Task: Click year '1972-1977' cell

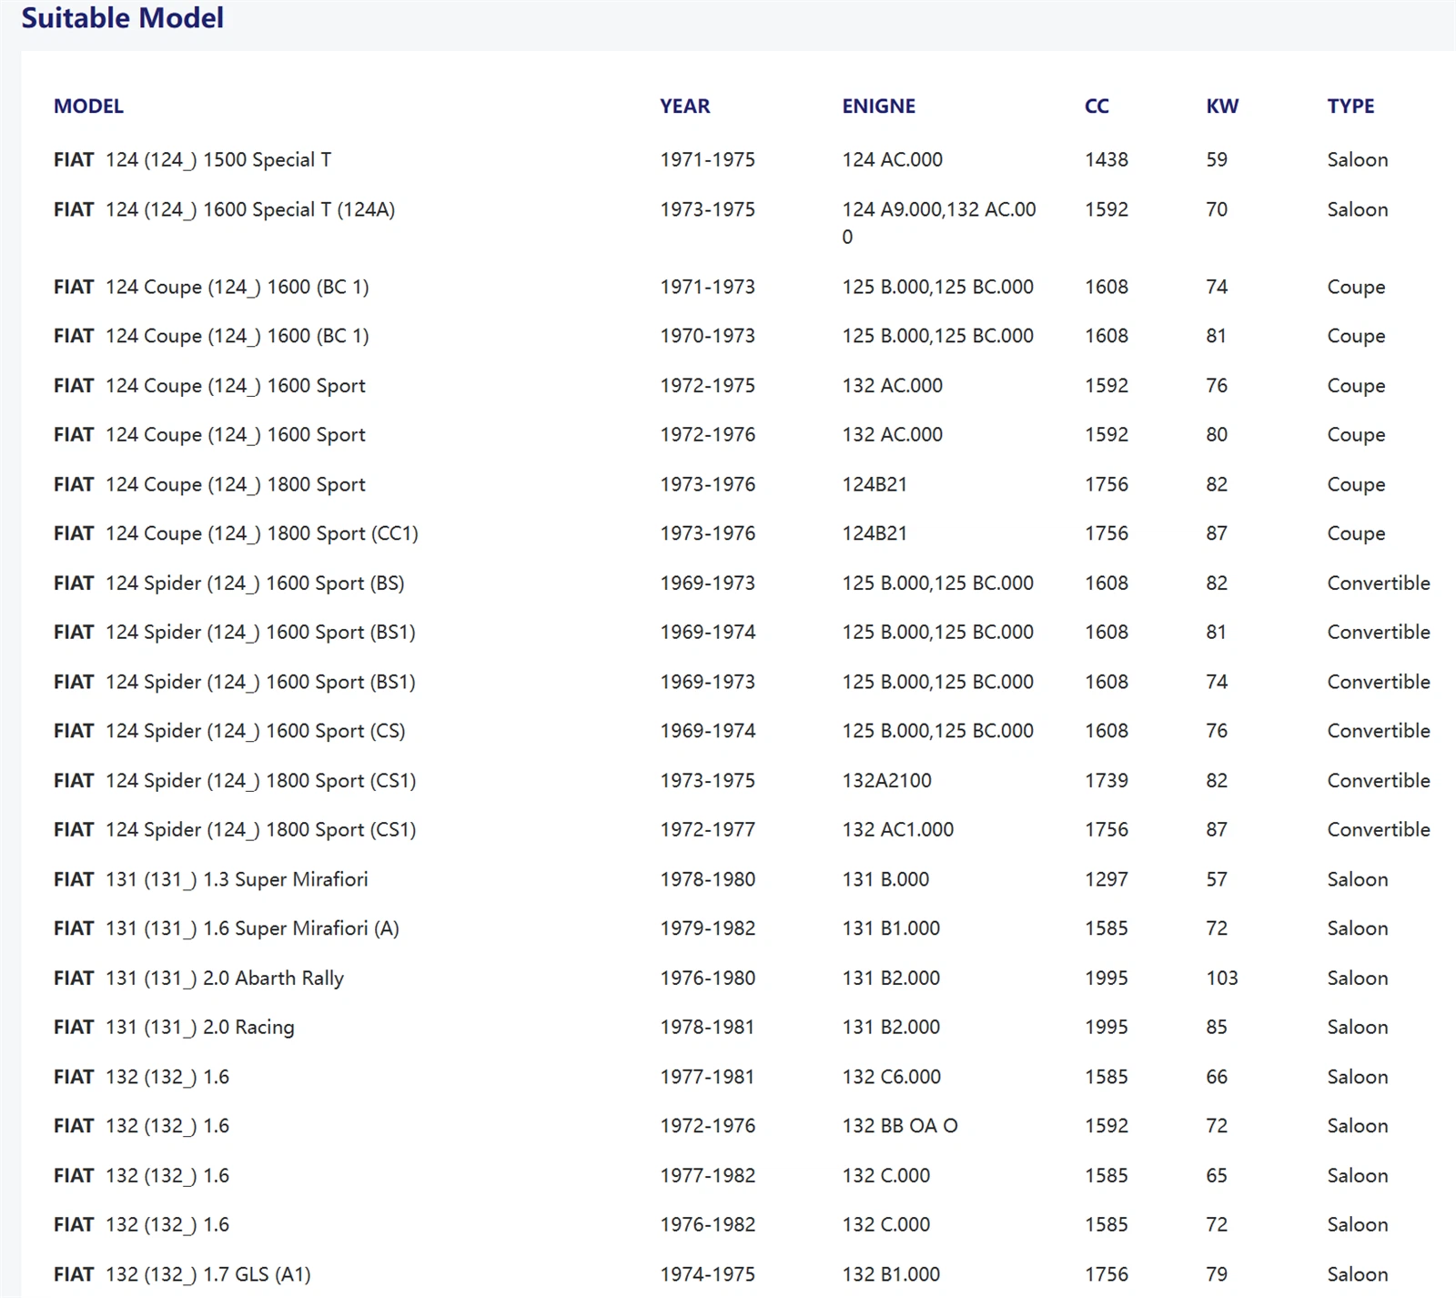Action: (707, 829)
